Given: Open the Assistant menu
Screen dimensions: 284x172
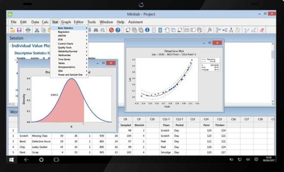Looking at the screenshot, I should (x=136, y=22).
